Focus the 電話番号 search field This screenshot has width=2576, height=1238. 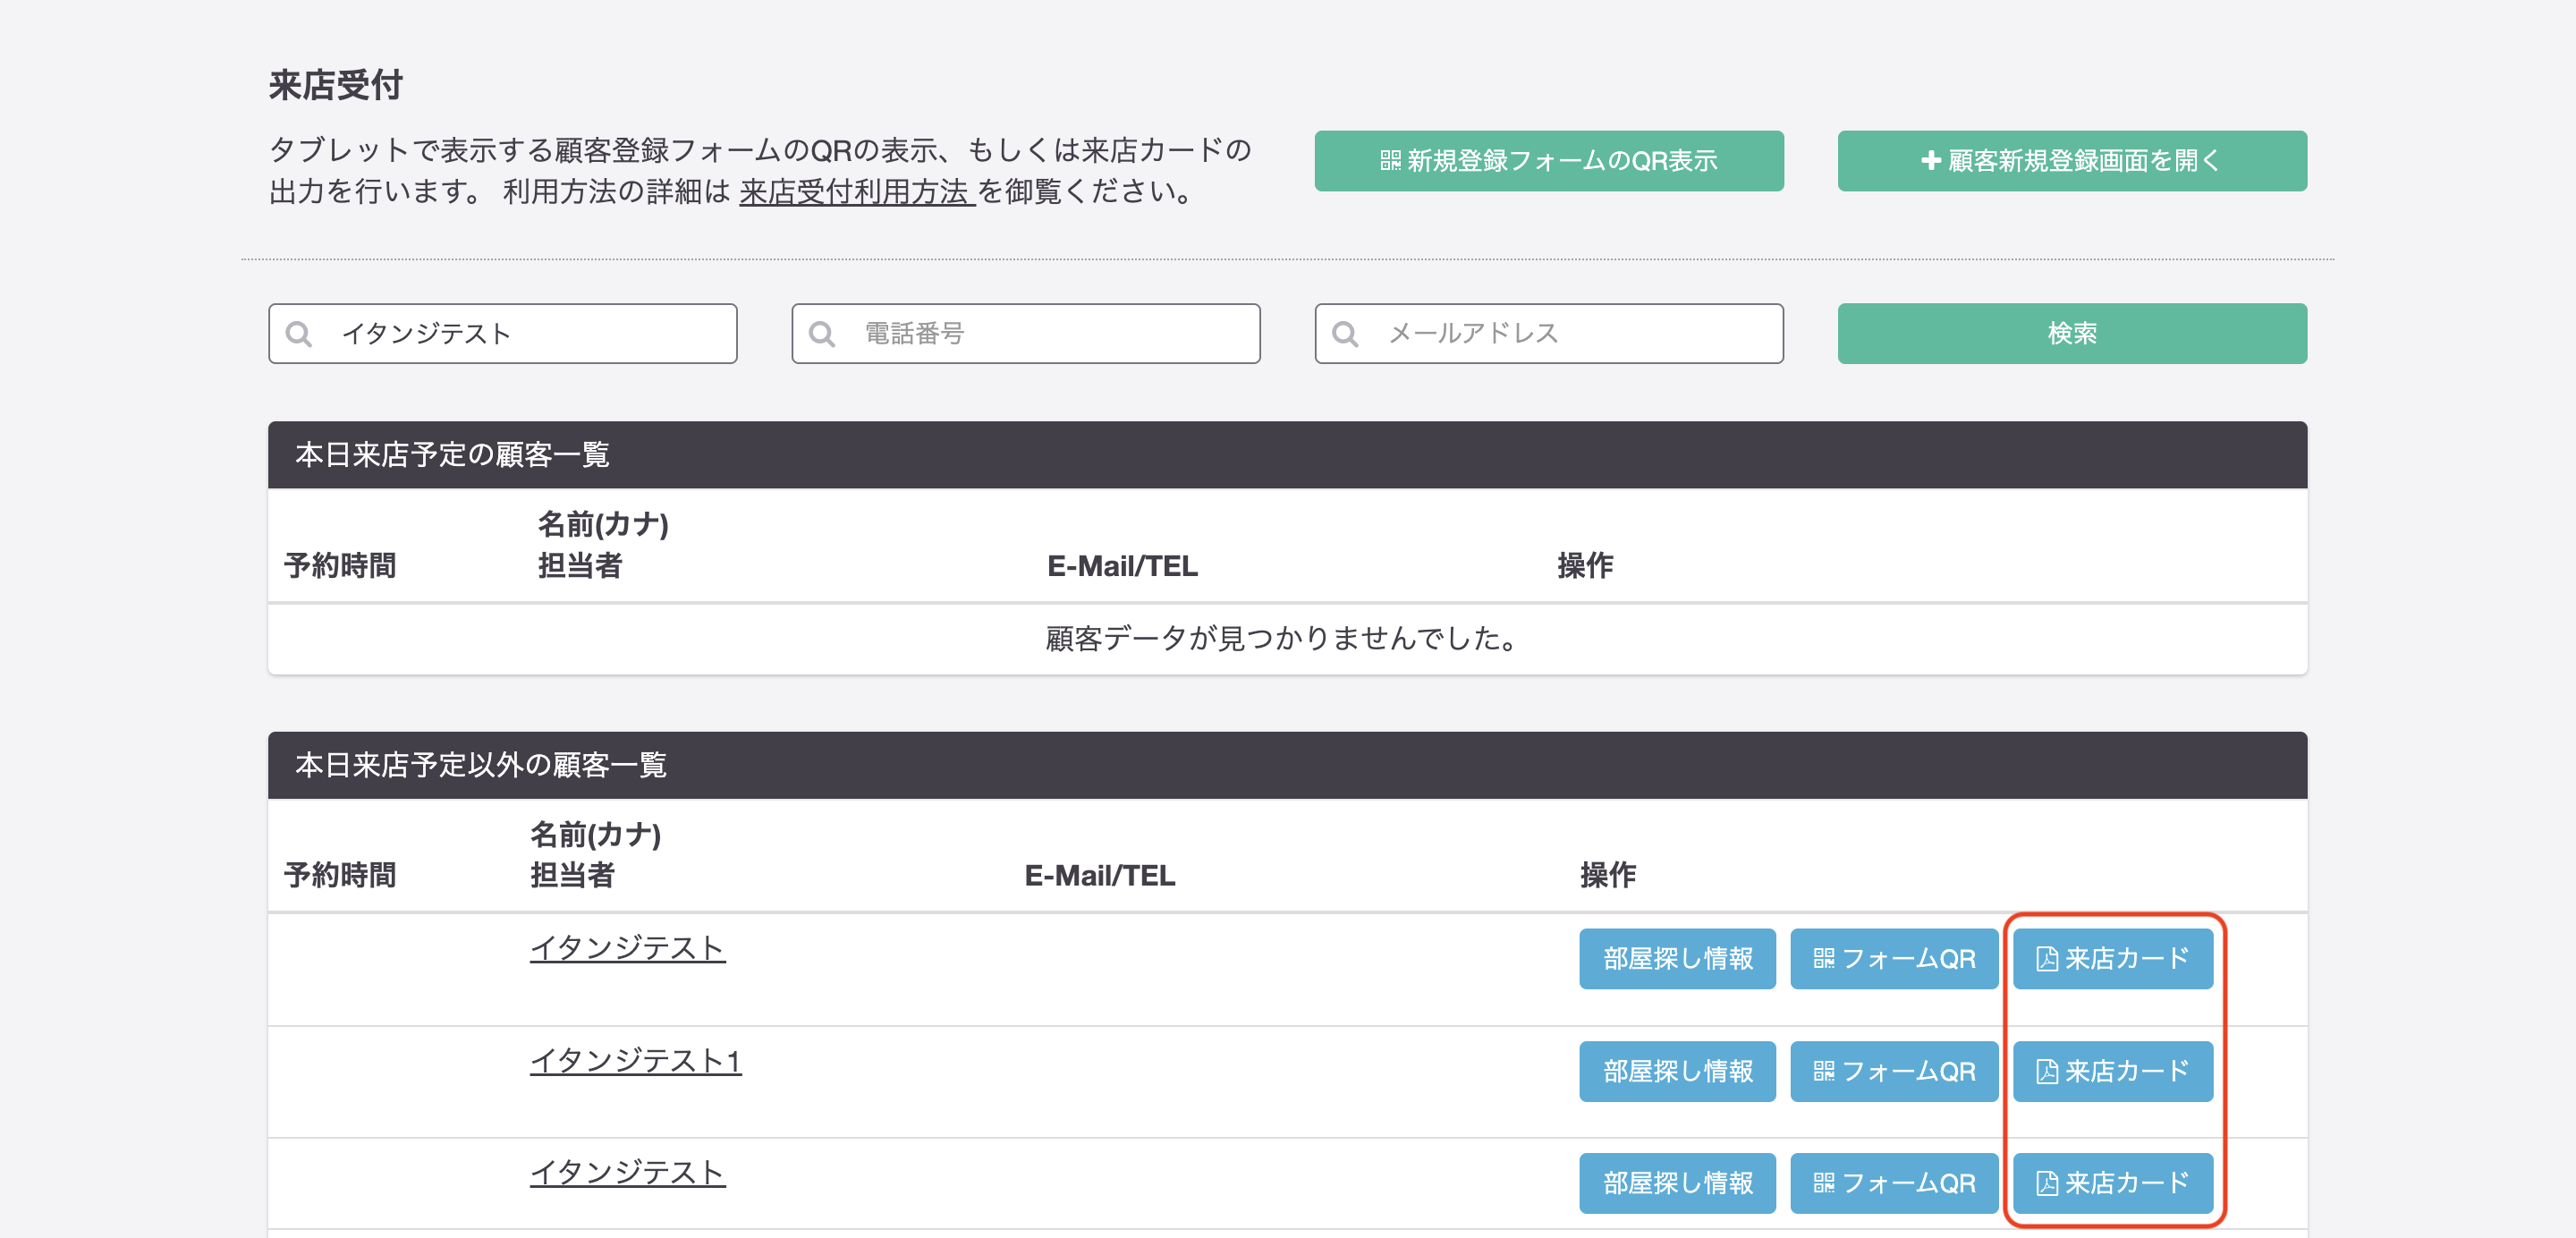(x=1025, y=333)
